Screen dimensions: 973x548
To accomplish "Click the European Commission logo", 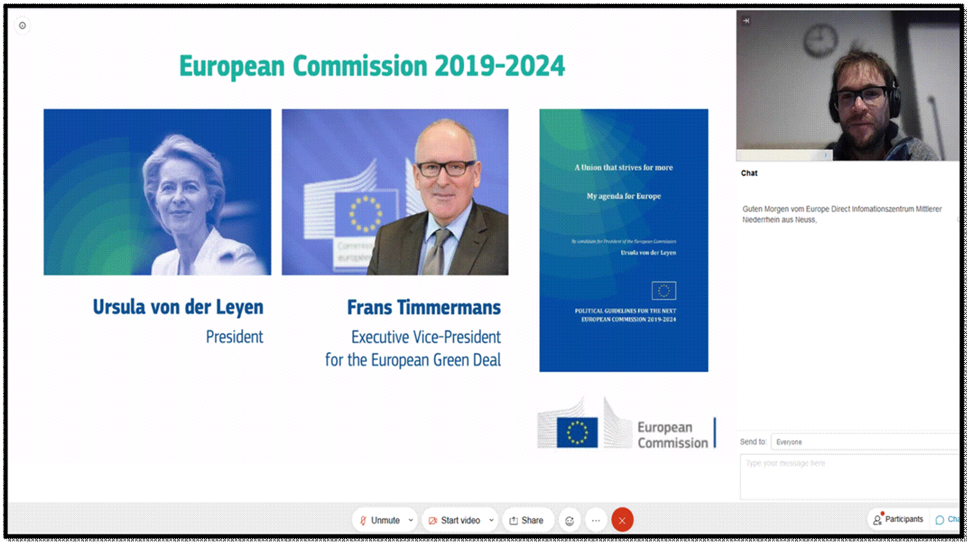I will point(625,427).
